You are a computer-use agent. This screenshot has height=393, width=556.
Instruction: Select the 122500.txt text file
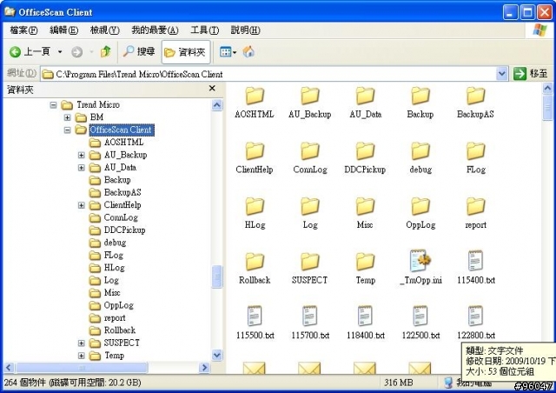click(x=420, y=323)
